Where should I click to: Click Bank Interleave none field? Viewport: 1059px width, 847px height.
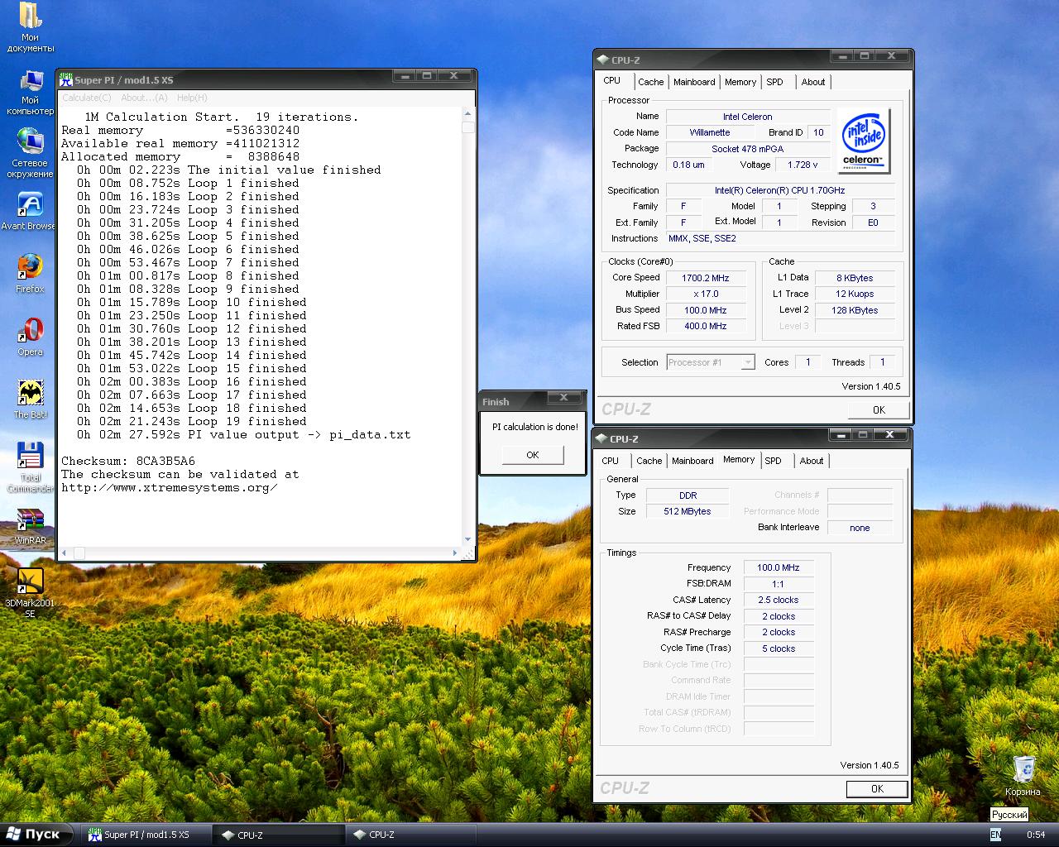(x=860, y=528)
